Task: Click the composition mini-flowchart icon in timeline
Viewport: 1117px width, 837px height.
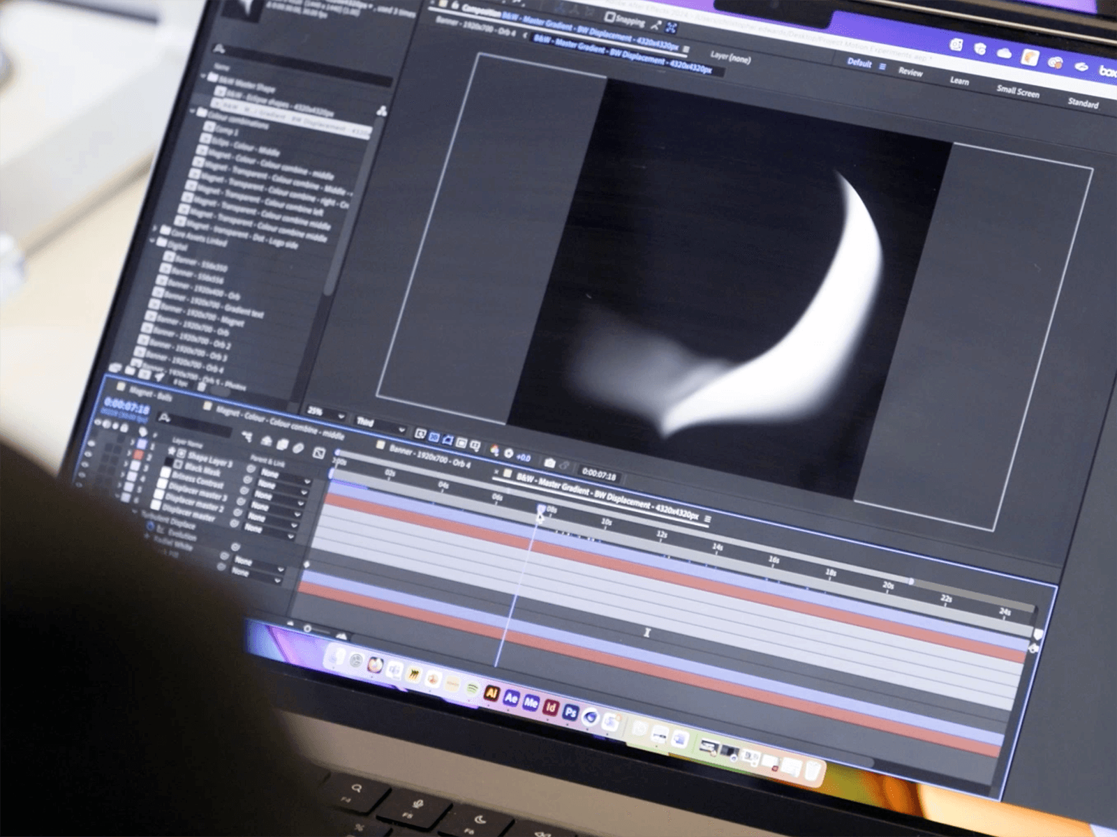Action: tap(246, 437)
